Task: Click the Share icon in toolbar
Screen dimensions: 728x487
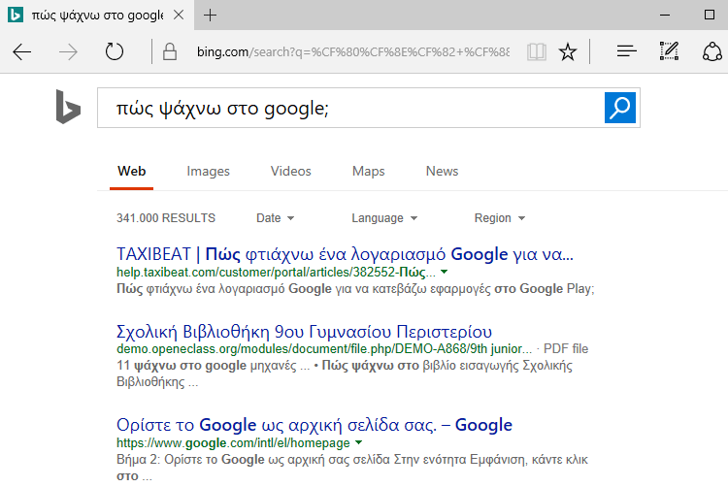Action: click(x=711, y=51)
